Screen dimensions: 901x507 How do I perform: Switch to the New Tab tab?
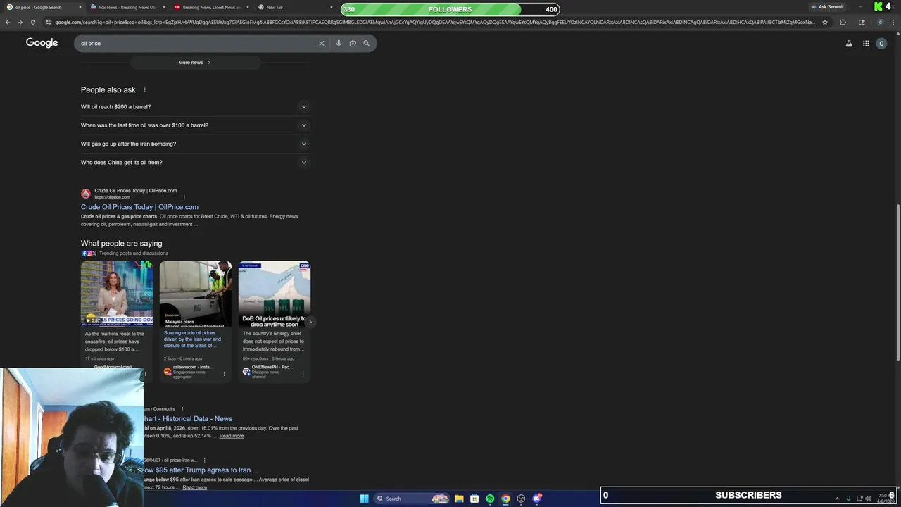click(x=294, y=7)
